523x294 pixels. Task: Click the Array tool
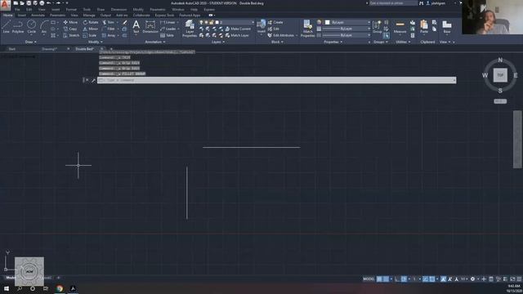109,35
